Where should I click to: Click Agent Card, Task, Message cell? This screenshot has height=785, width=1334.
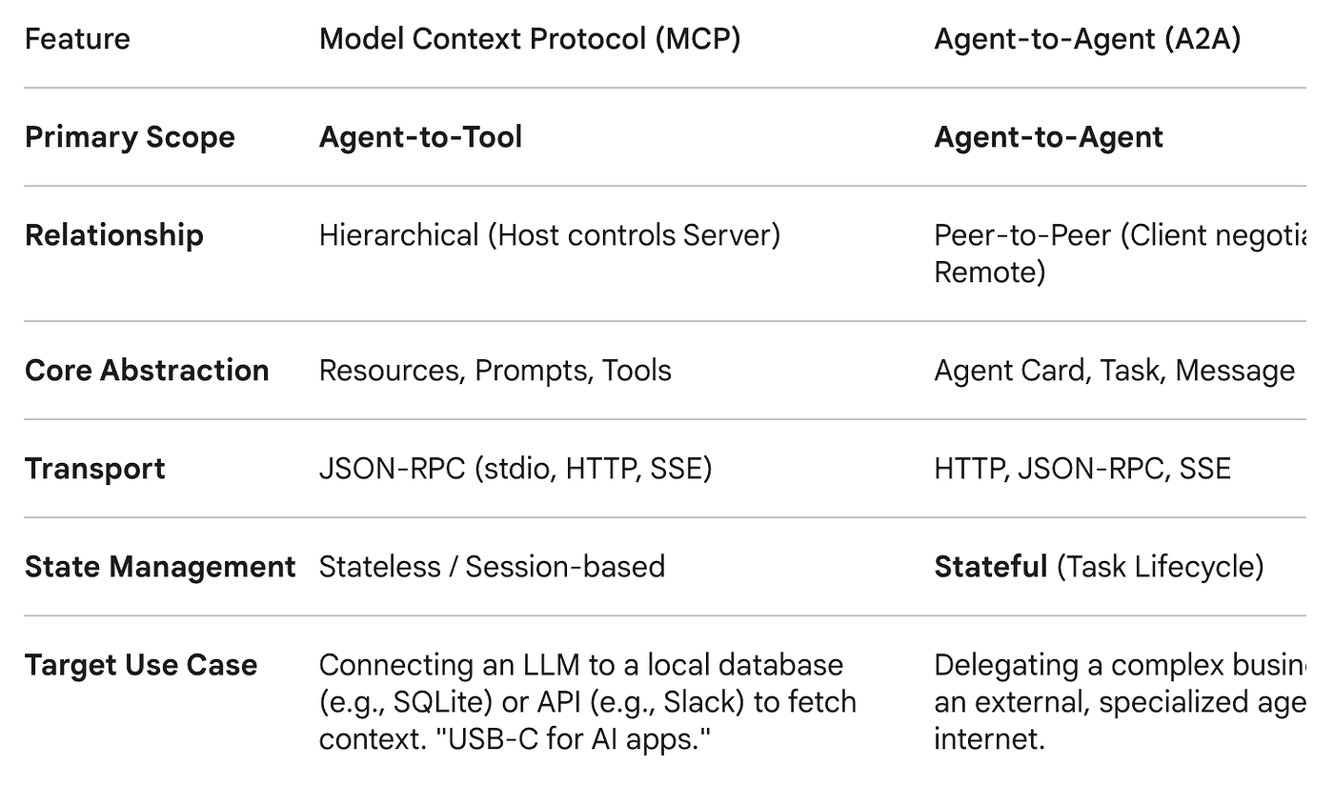1114,371
